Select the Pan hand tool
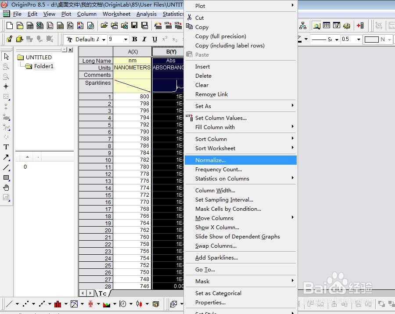Viewport: 395px width, 314px height. pos(6,188)
